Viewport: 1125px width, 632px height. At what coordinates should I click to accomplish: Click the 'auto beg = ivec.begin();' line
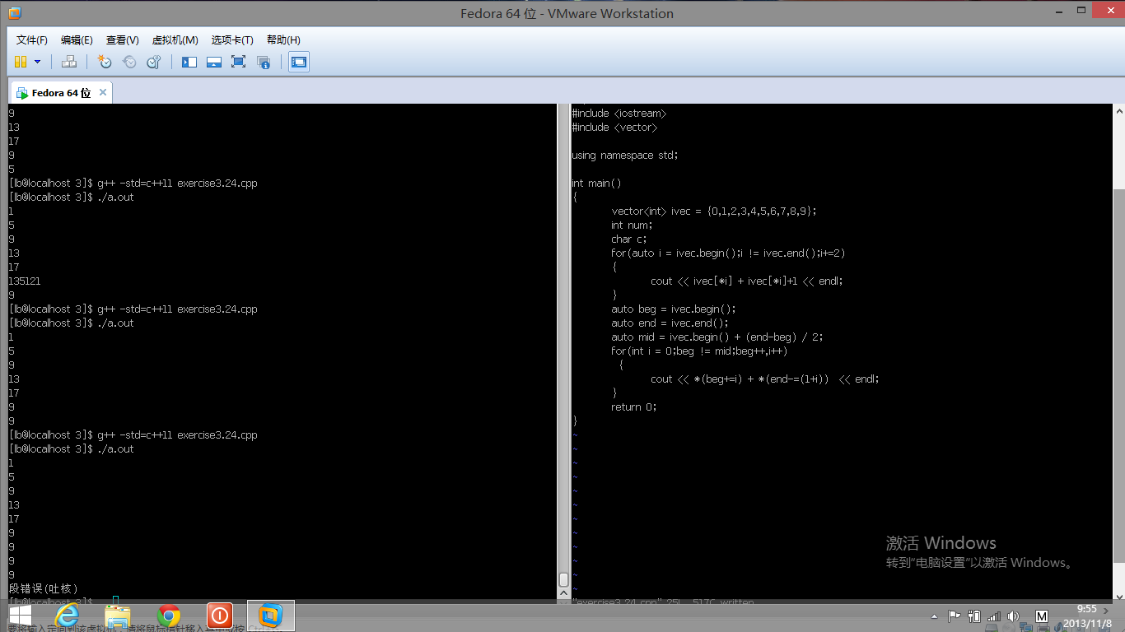(x=674, y=309)
